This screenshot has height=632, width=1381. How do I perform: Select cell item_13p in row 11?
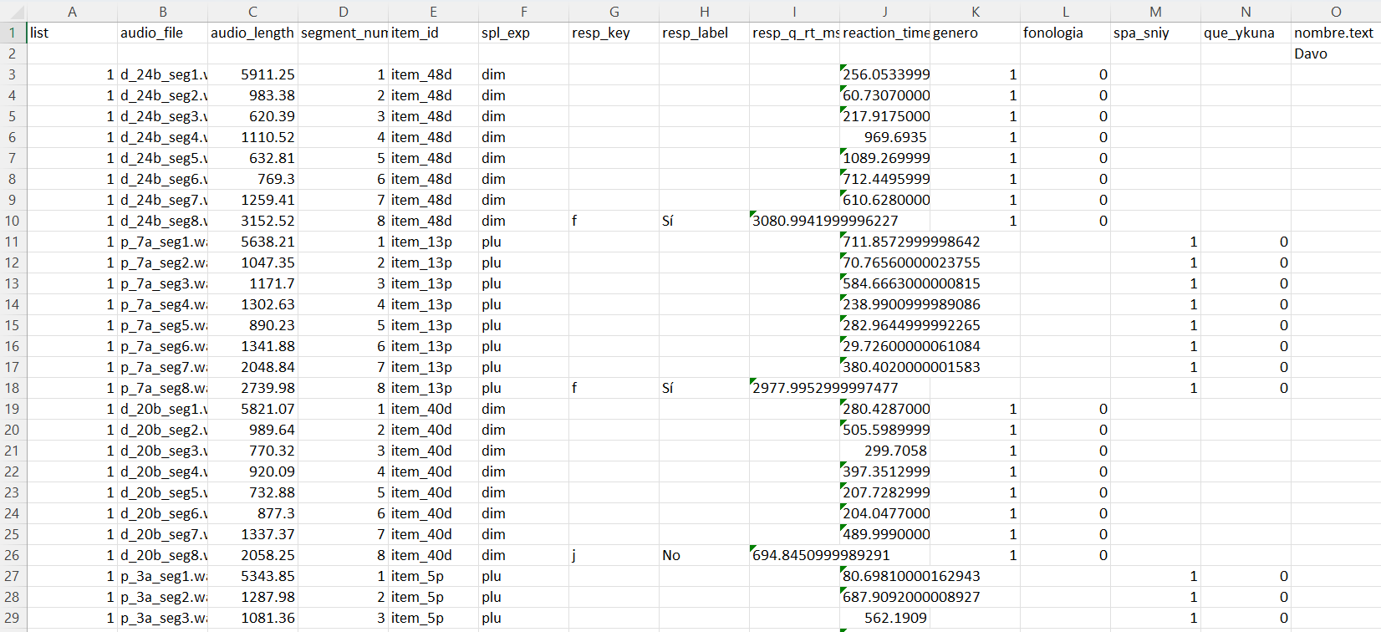[x=433, y=242]
